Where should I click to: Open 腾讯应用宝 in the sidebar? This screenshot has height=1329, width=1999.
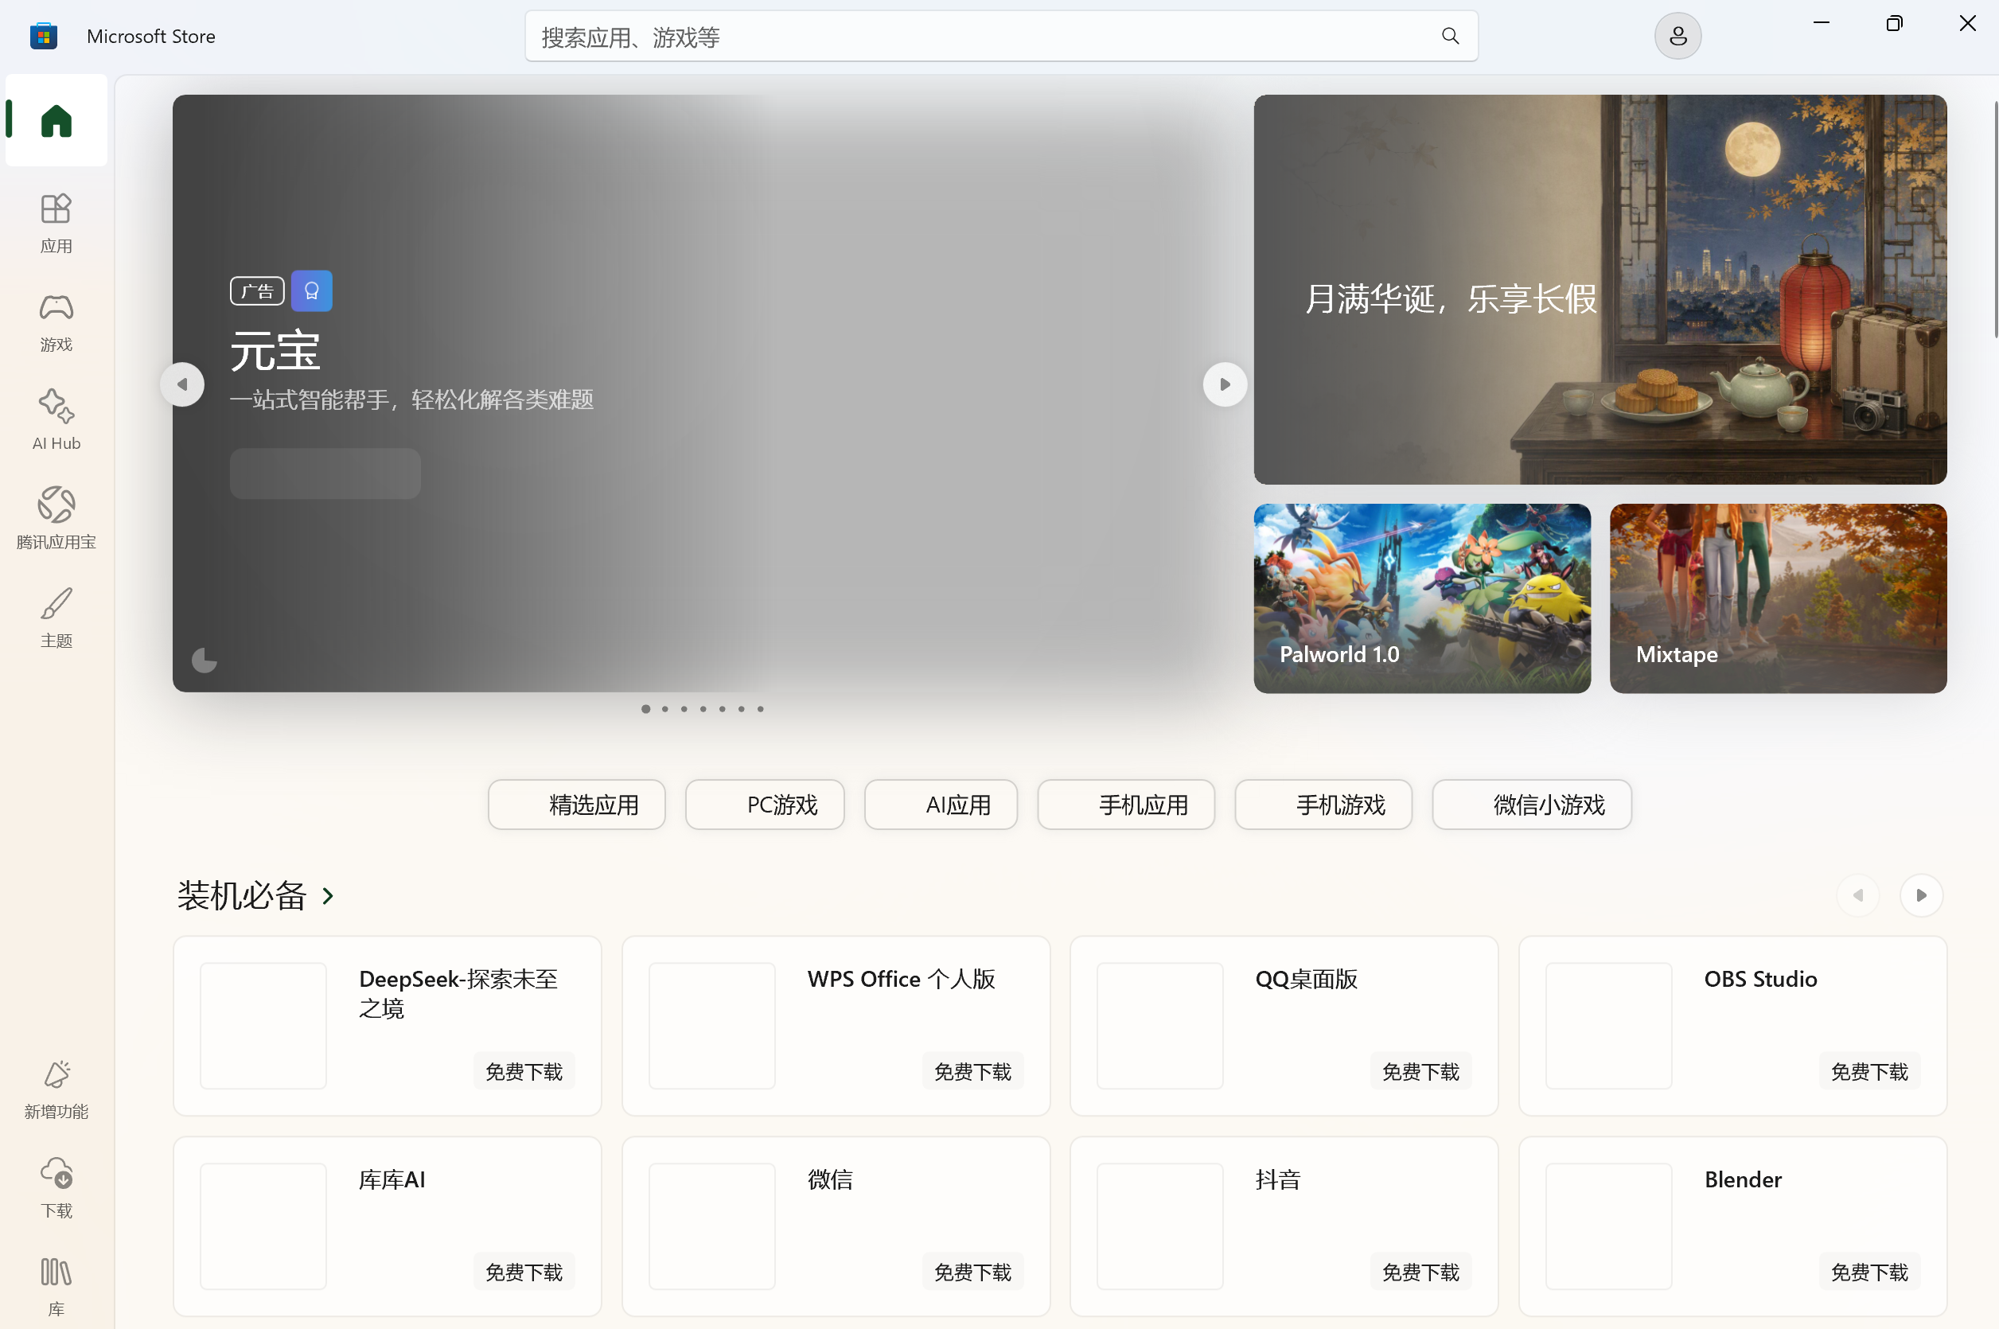click(x=56, y=520)
